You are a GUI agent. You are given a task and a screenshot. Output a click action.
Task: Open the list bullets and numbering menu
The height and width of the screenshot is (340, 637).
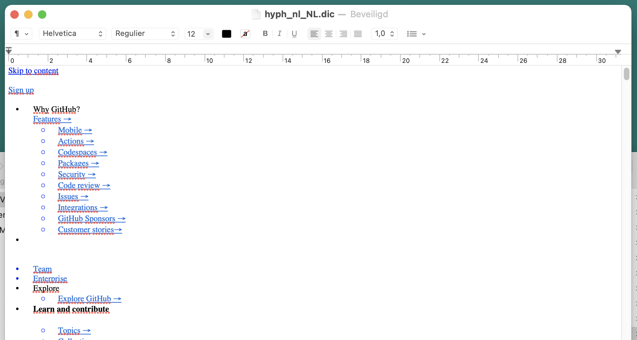416,34
